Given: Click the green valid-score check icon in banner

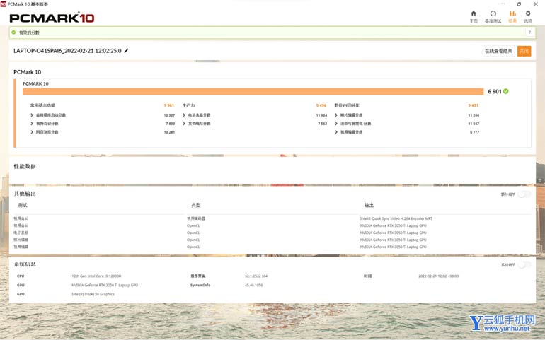Looking at the screenshot, I should [x=13, y=33].
